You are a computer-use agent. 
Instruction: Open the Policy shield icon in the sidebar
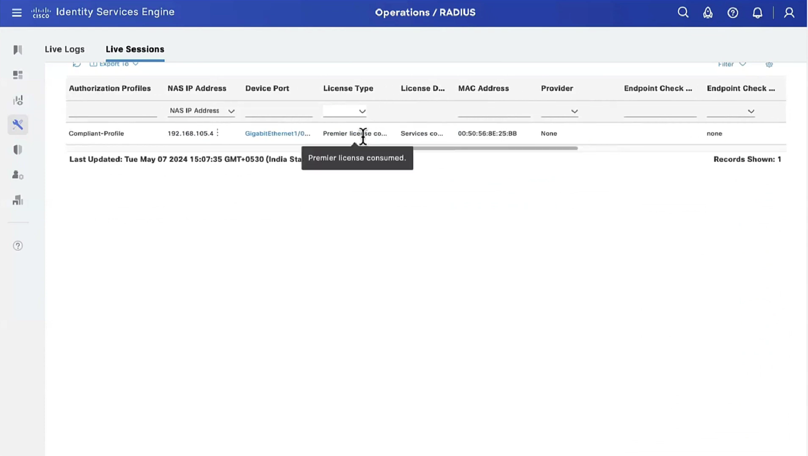pos(18,150)
